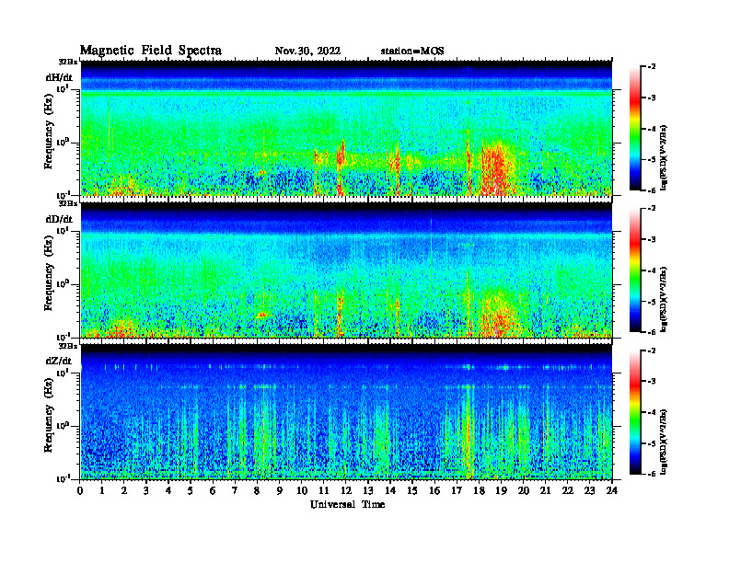Click the -6 tick on dZ/dt color scale
Screen dimensions: 729x563
click(x=653, y=474)
